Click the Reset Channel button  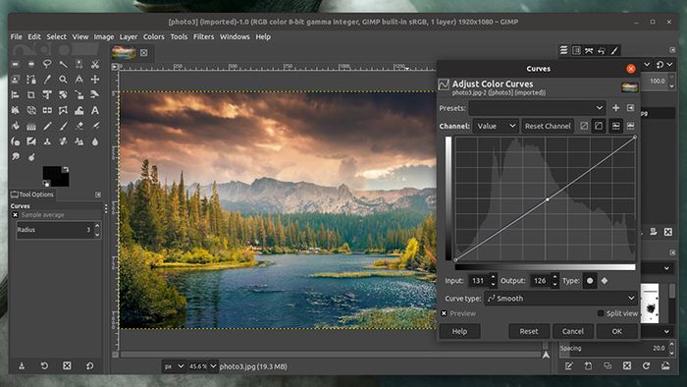point(548,126)
